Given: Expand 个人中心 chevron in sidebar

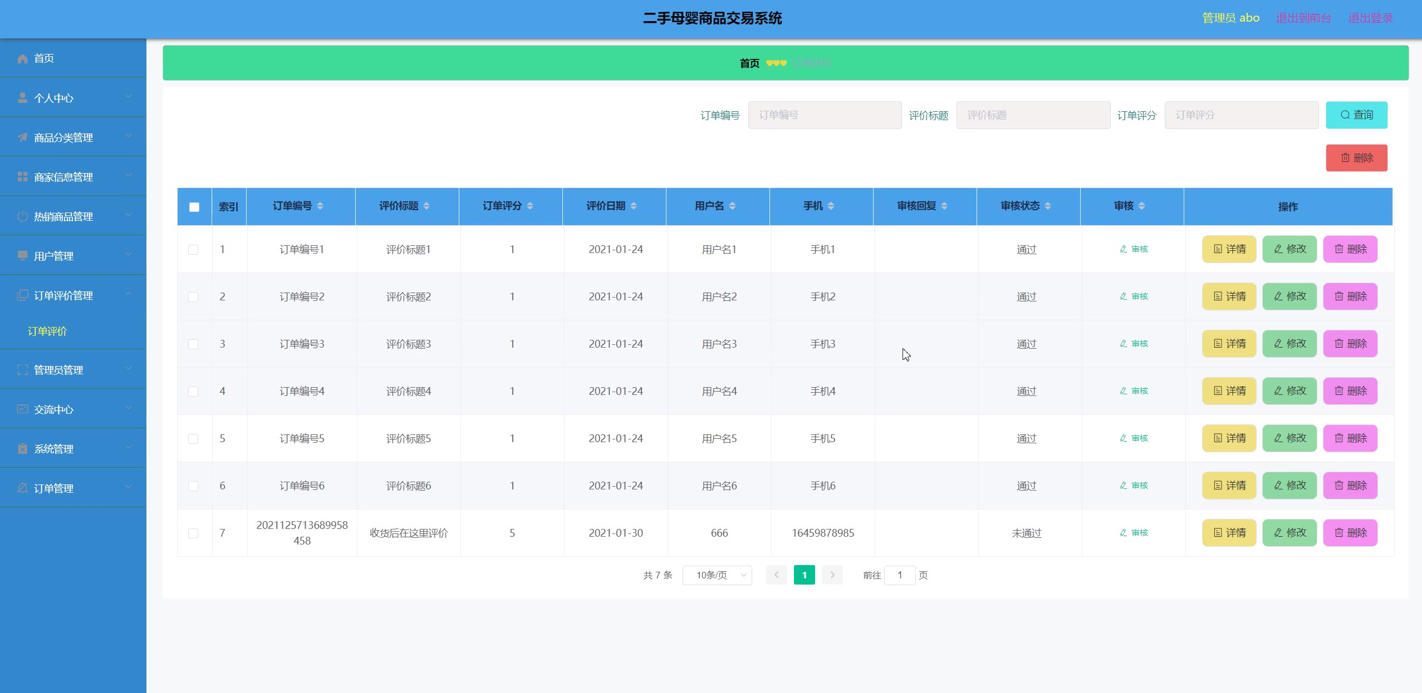Looking at the screenshot, I should pos(129,97).
